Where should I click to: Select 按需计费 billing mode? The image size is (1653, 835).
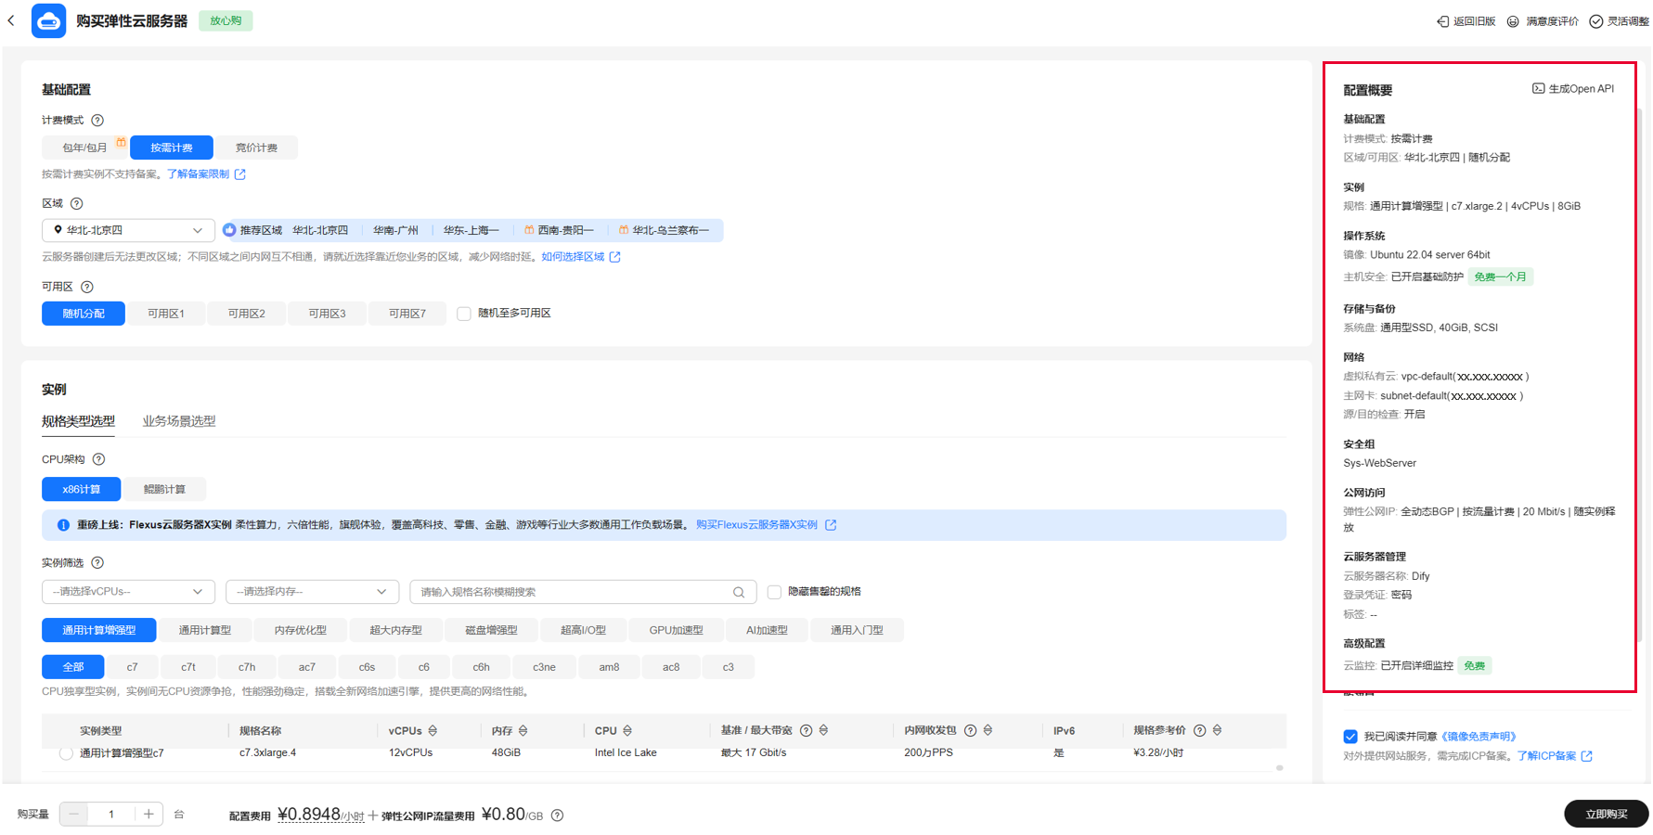pos(172,148)
